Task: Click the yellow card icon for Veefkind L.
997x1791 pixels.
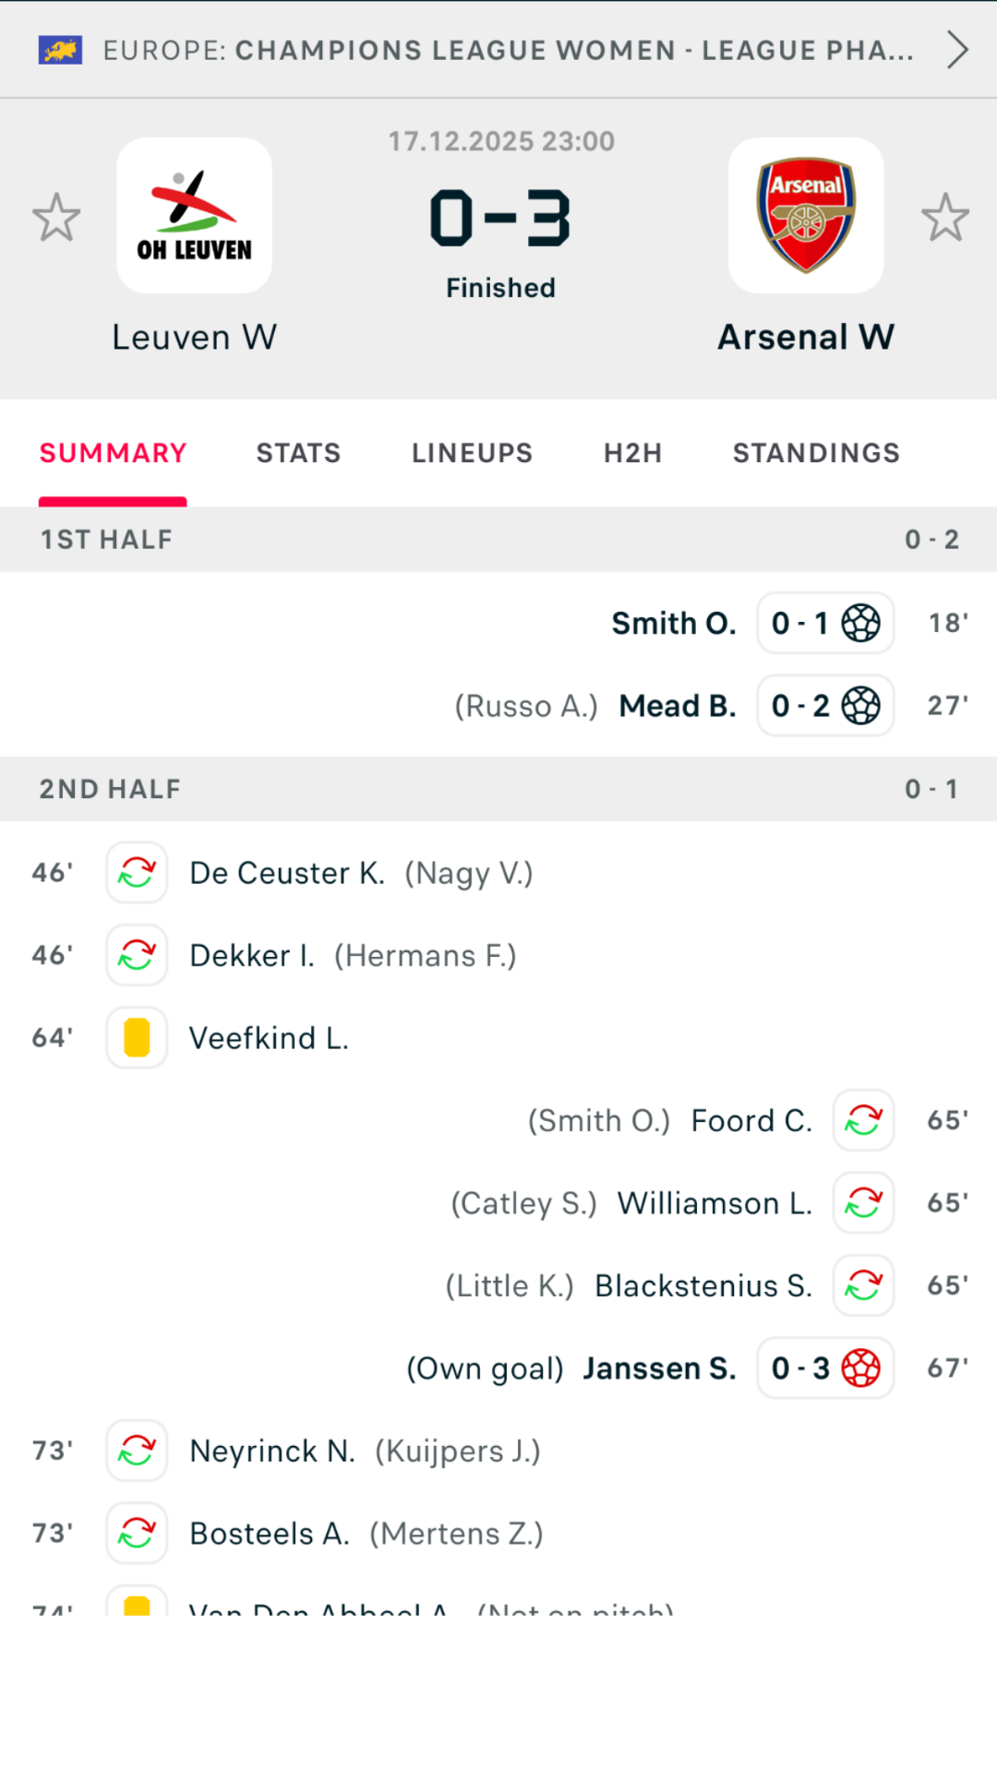Action: [137, 1037]
